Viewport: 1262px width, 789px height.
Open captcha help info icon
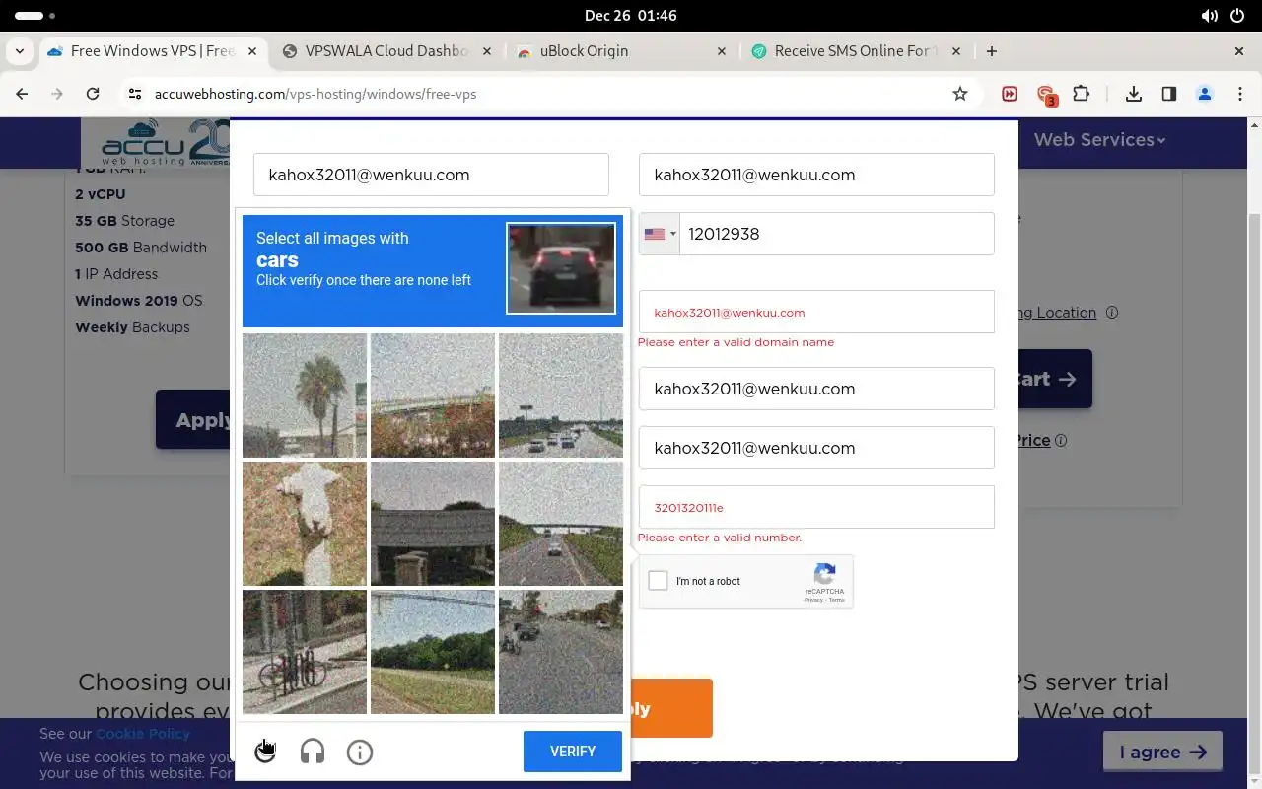point(360,752)
